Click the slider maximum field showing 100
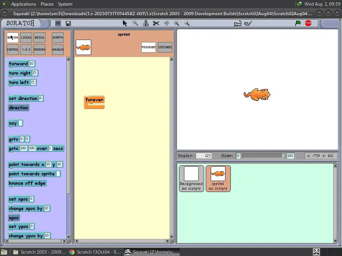 [x=290, y=156]
